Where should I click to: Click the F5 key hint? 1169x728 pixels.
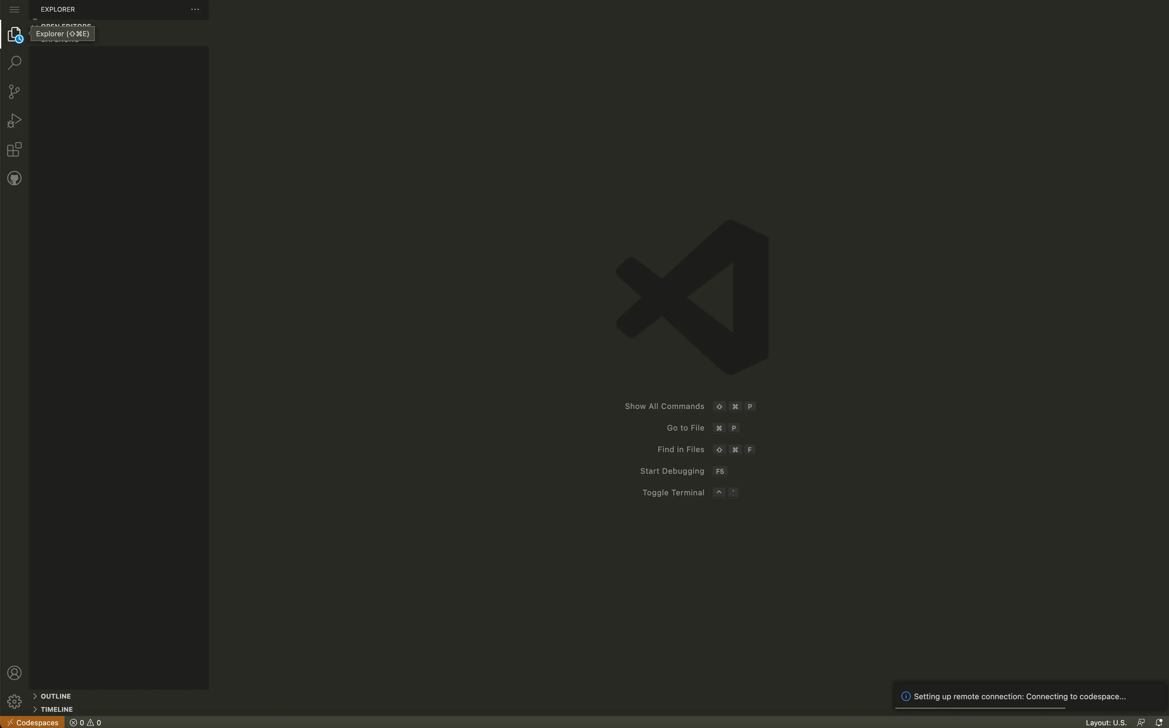click(x=720, y=471)
